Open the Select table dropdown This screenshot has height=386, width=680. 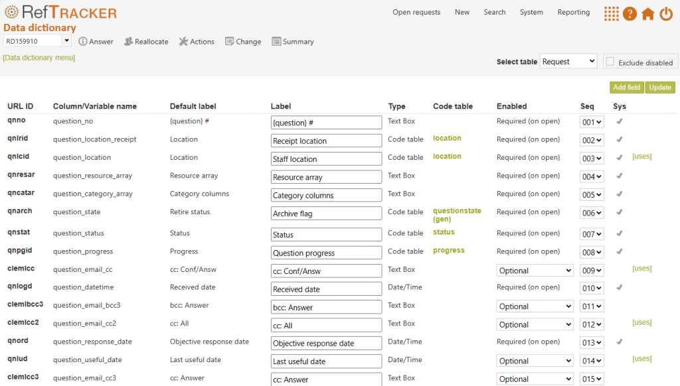(x=568, y=62)
